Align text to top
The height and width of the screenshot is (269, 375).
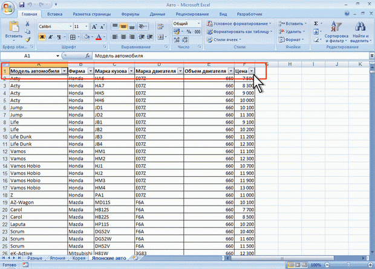115,26
